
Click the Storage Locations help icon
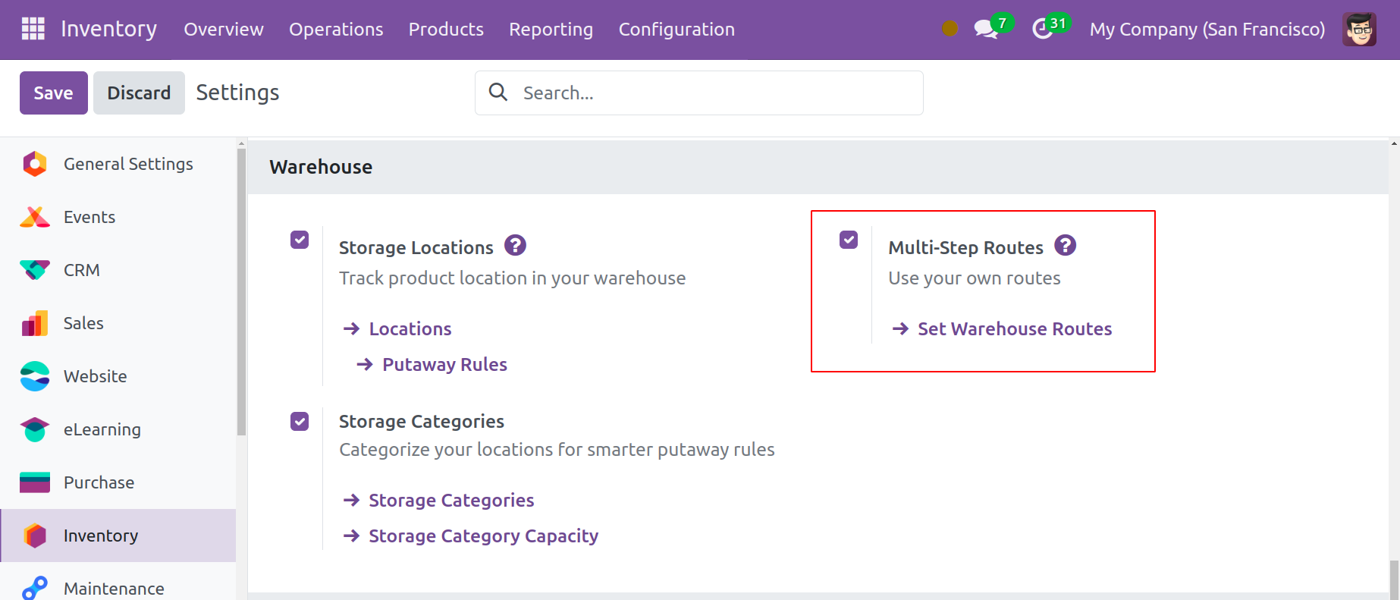[515, 246]
